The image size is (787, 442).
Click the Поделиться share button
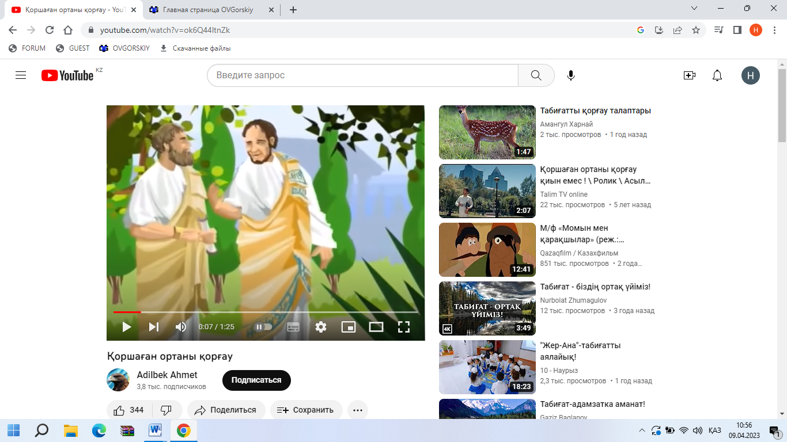point(226,410)
